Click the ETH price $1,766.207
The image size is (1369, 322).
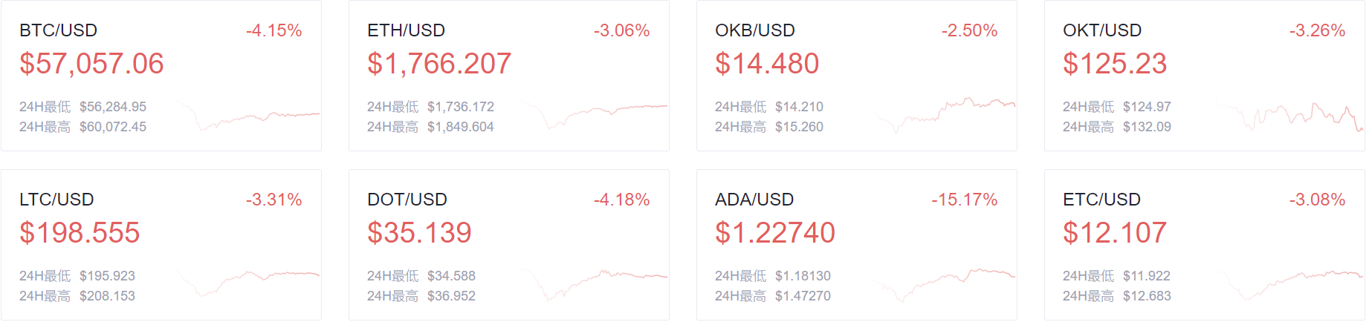point(439,64)
